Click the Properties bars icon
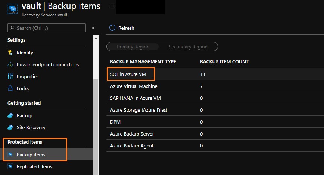 (x=10, y=76)
